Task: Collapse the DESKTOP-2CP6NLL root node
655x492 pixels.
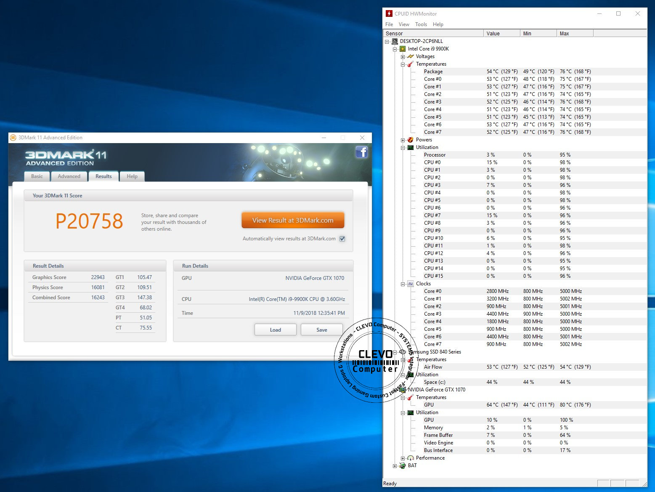Action: tap(387, 41)
